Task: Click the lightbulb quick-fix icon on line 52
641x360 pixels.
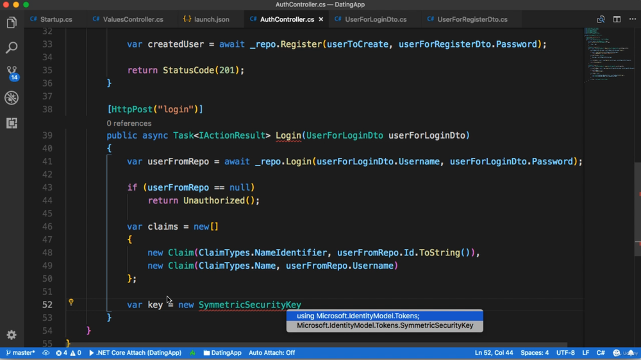Action: [x=71, y=302]
